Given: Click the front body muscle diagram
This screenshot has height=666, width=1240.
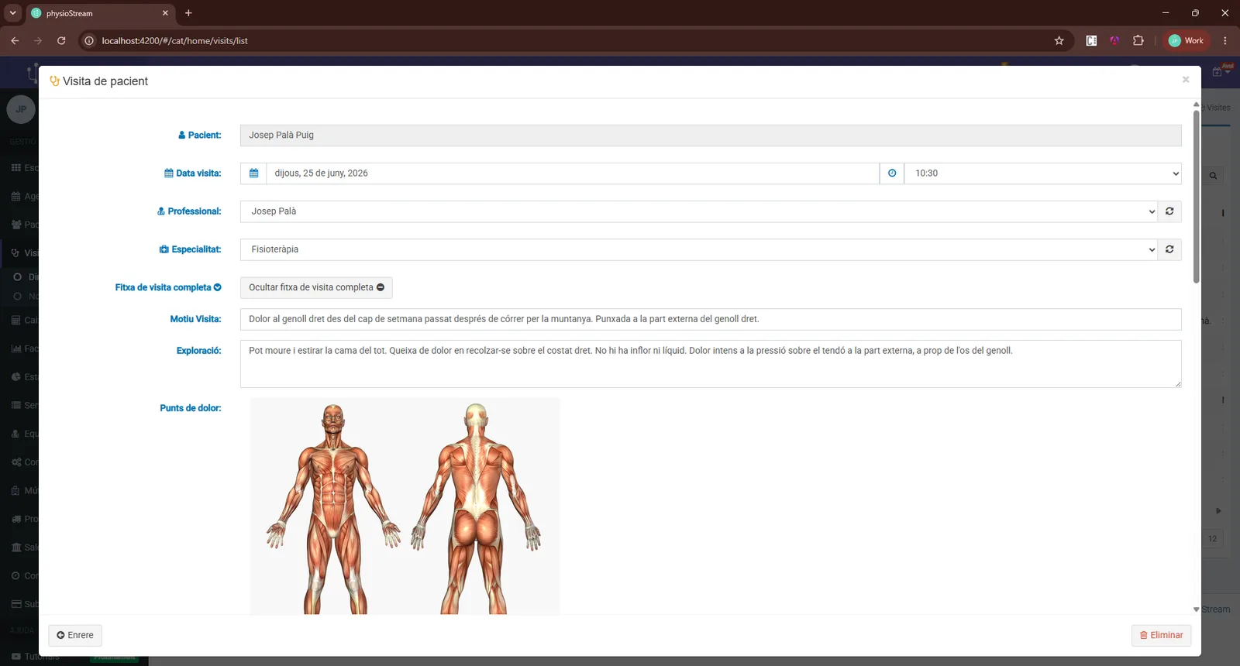Looking at the screenshot, I should point(333,507).
